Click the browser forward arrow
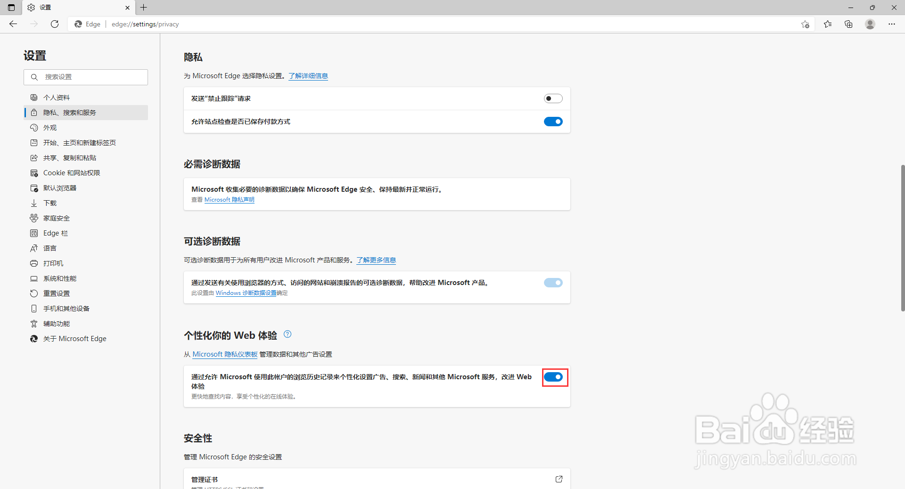 [x=34, y=24]
